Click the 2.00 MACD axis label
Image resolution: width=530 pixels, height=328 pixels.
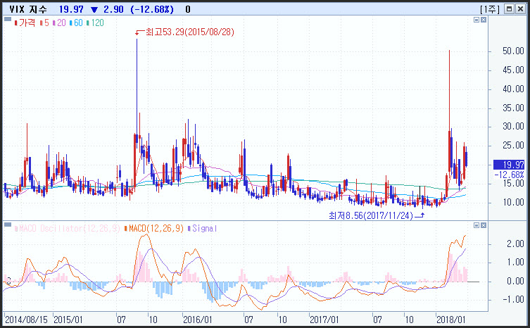point(515,244)
